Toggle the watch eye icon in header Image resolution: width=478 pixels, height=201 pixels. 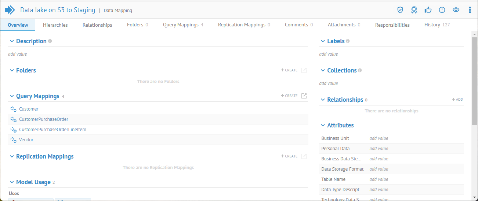point(456,10)
